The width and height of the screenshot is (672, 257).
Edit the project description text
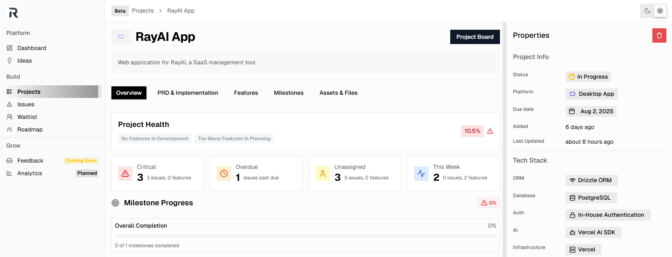click(x=306, y=63)
